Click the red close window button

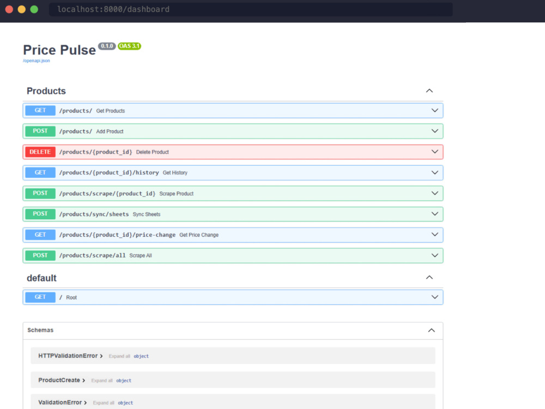tap(9, 9)
